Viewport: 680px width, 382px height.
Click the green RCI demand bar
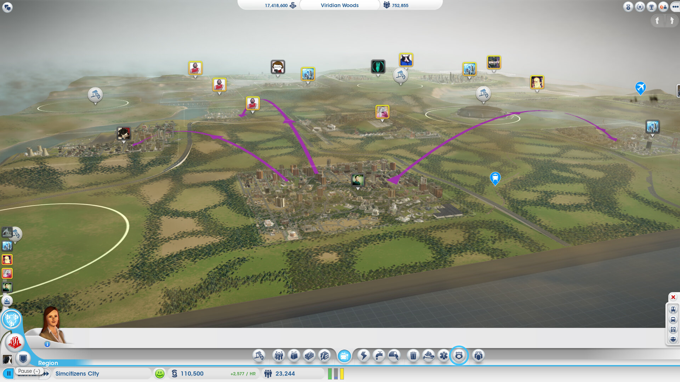click(x=330, y=374)
